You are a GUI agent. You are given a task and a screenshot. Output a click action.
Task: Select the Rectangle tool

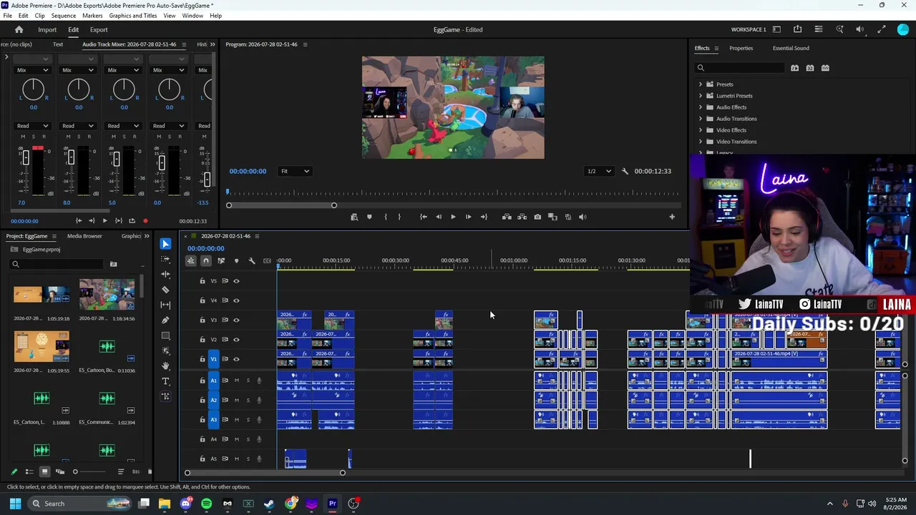166,335
